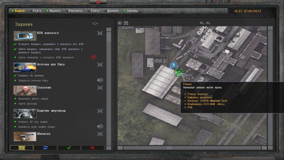This screenshot has width=284, height=160.
Task: Select the Ходячие мертвецы task image
Action: coord(25,114)
